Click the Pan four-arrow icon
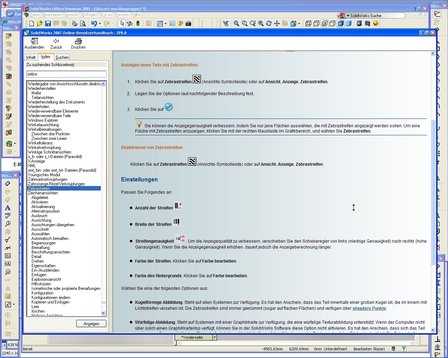448x358 pixels. coord(277,23)
